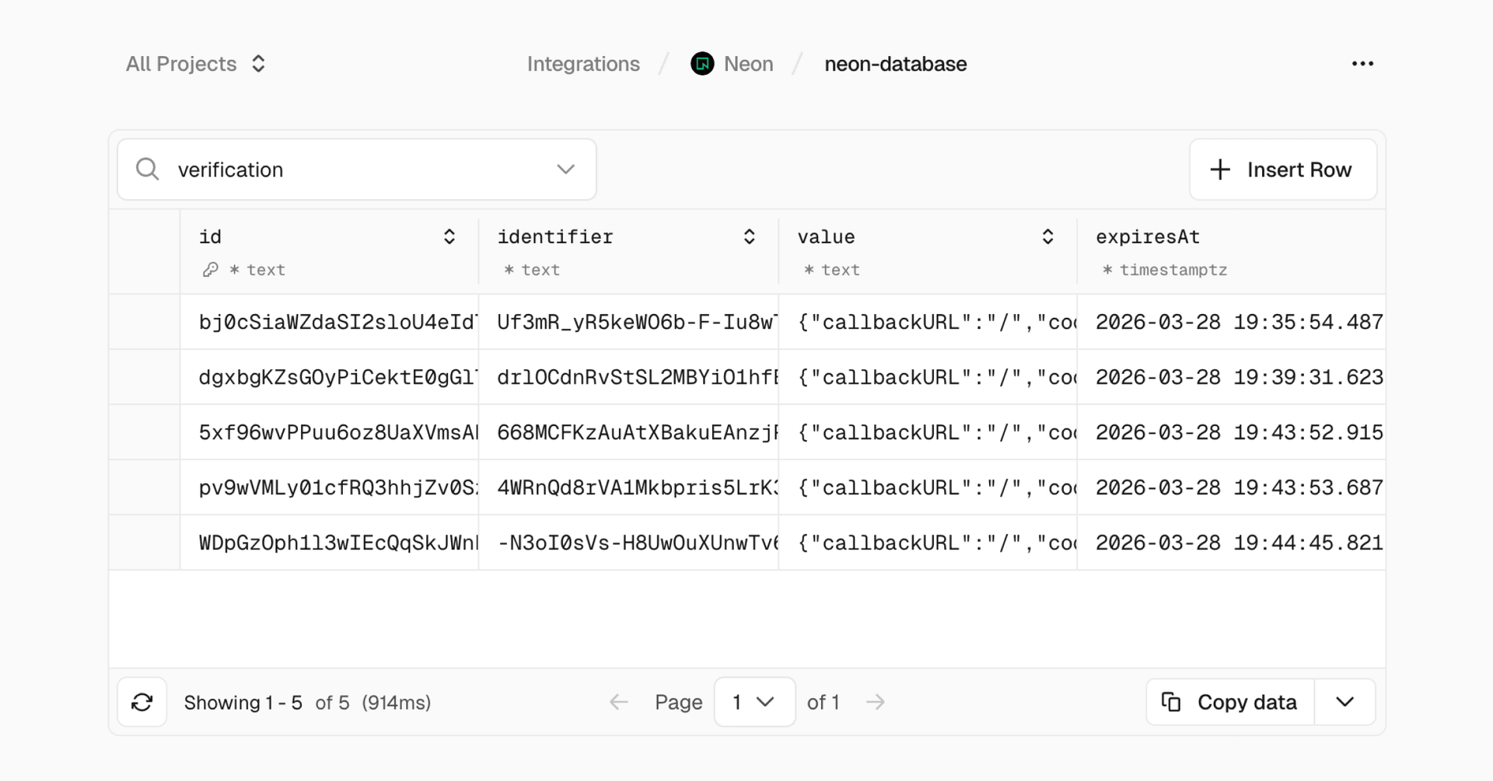Viewport: 1493px width, 781px height.
Task: Expand the Copy data options arrow
Action: click(x=1345, y=702)
